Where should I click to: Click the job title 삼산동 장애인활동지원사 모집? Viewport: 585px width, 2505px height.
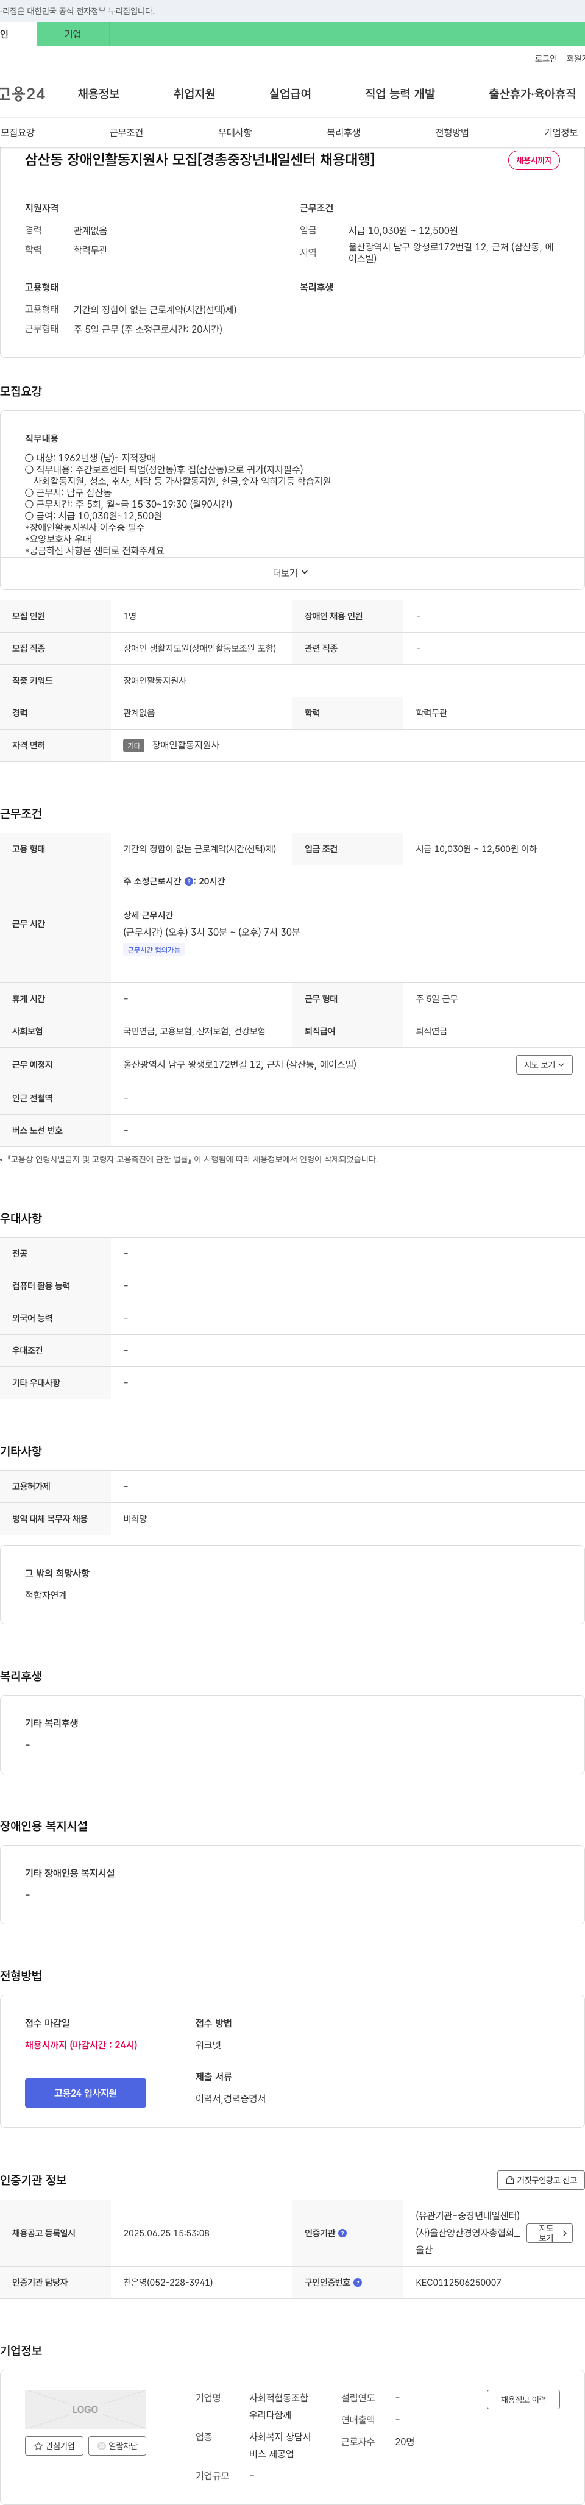tap(200, 160)
